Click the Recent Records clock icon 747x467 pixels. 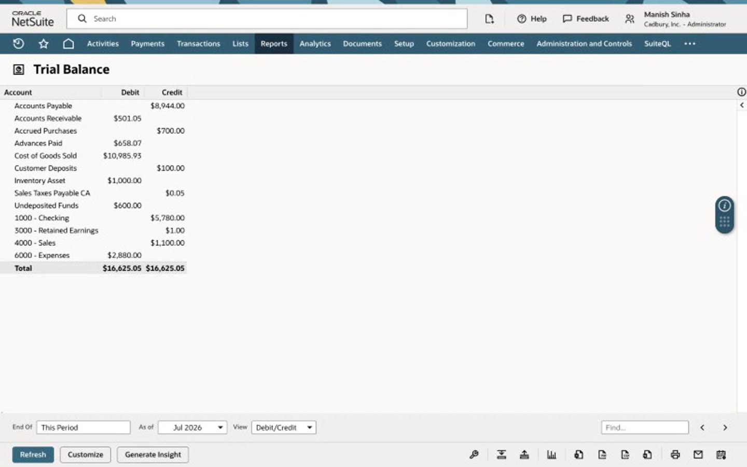19,44
